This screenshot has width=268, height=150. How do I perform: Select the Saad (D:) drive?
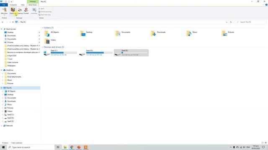point(96,53)
